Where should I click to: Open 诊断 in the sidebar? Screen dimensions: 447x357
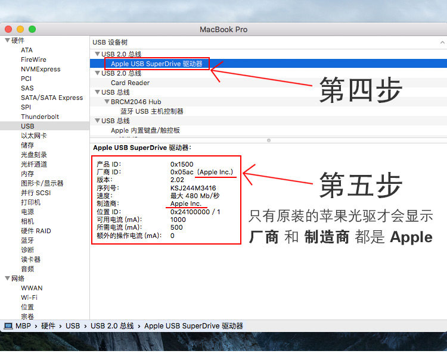pos(27,250)
